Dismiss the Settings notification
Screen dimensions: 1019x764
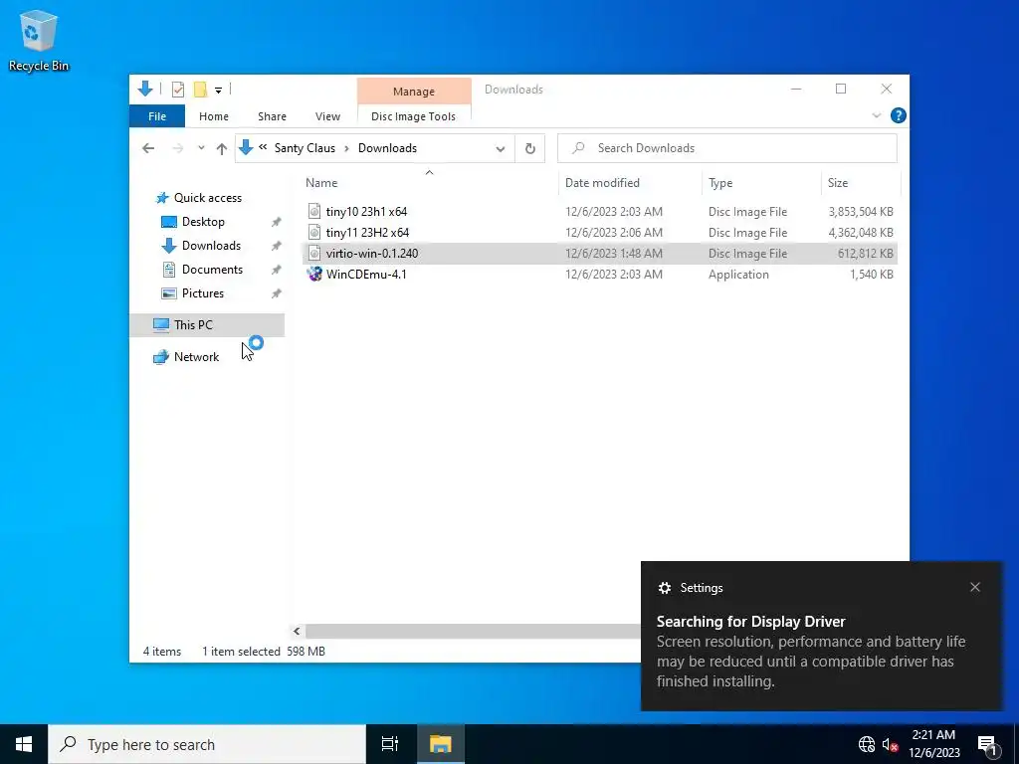click(975, 587)
